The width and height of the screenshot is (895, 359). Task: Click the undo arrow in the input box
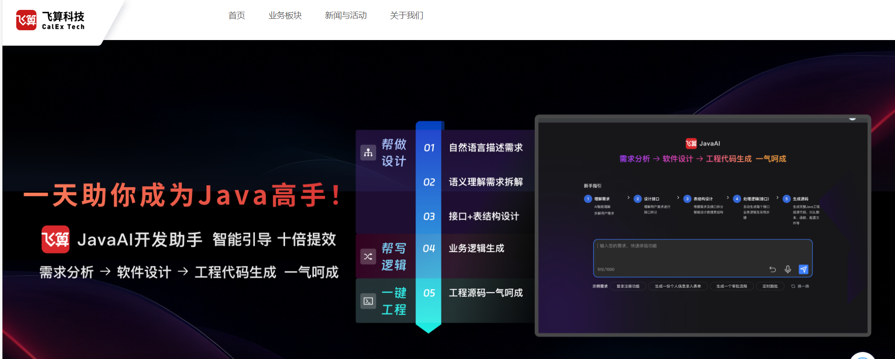tap(773, 269)
